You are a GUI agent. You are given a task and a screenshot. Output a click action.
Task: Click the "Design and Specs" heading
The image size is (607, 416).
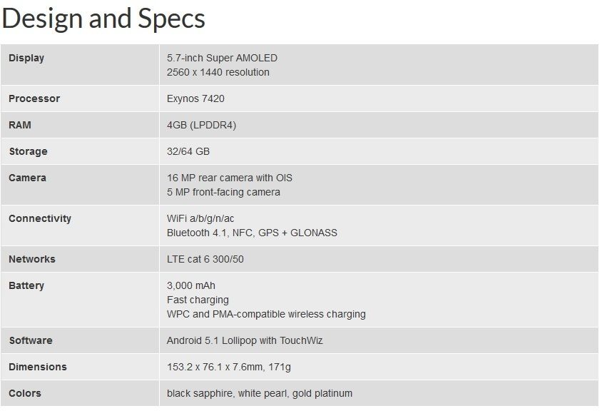[x=104, y=19]
